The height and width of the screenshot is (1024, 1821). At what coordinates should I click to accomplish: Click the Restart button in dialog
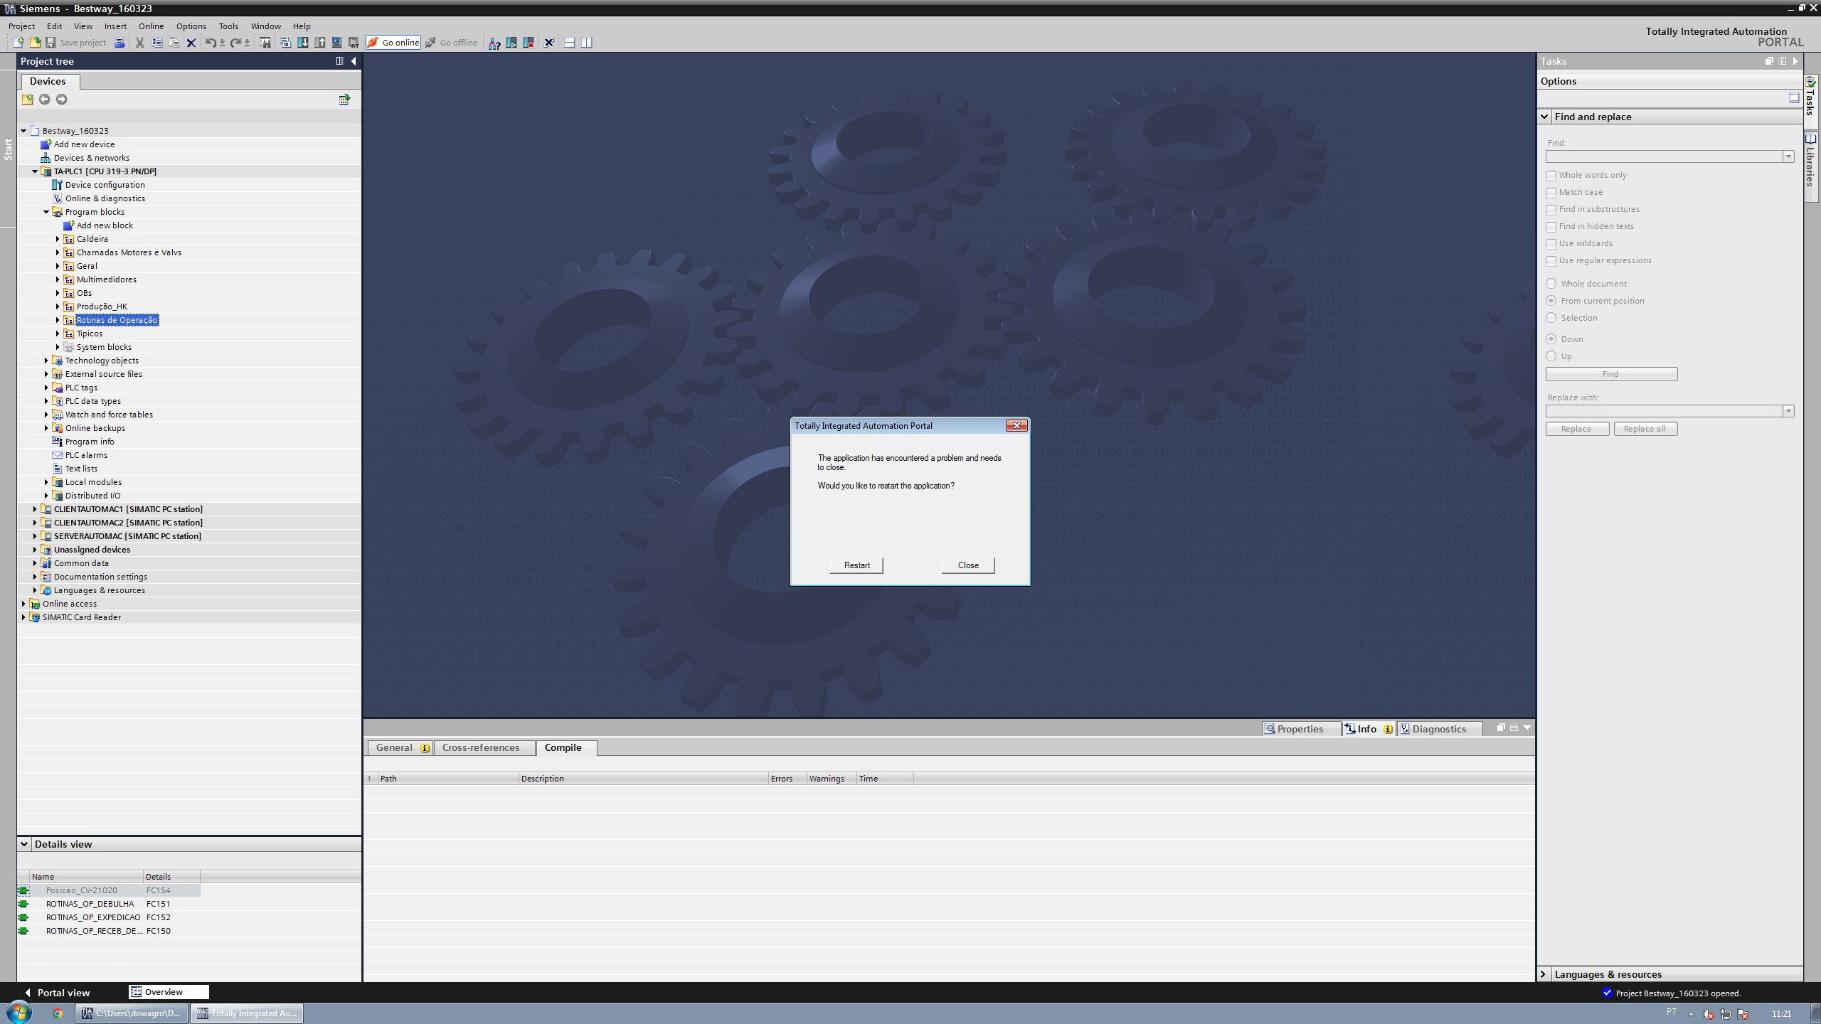click(856, 565)
